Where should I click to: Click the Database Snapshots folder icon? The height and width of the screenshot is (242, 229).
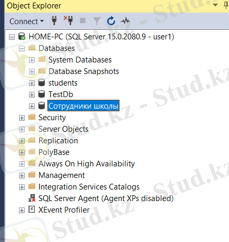(x=42, y=71)
